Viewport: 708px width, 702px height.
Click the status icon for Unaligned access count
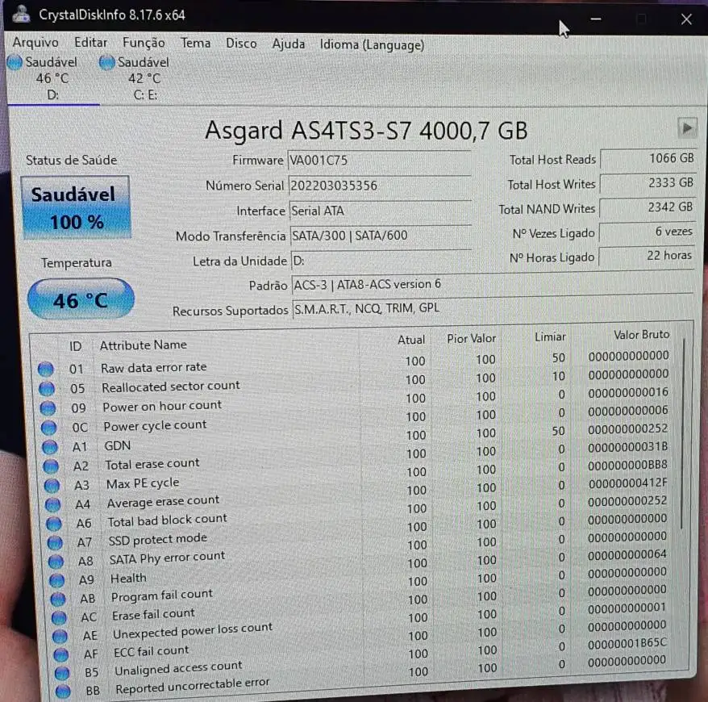click(x=62, y=673)
